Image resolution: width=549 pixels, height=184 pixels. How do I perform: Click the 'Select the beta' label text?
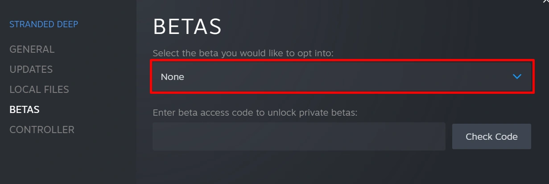point(243,53)
